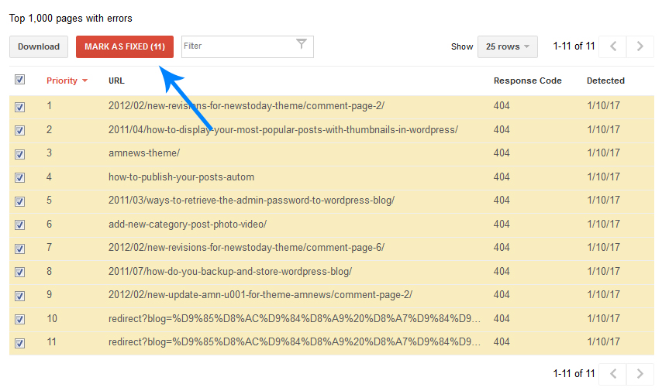Toggle checkbox for priority 10 row
662x391 pixels.
coord(19,319)
